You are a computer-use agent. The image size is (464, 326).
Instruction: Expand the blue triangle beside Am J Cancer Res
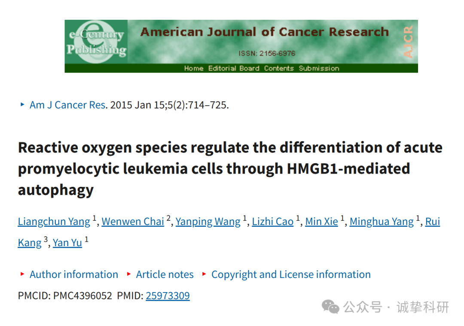tap(22, 104)
